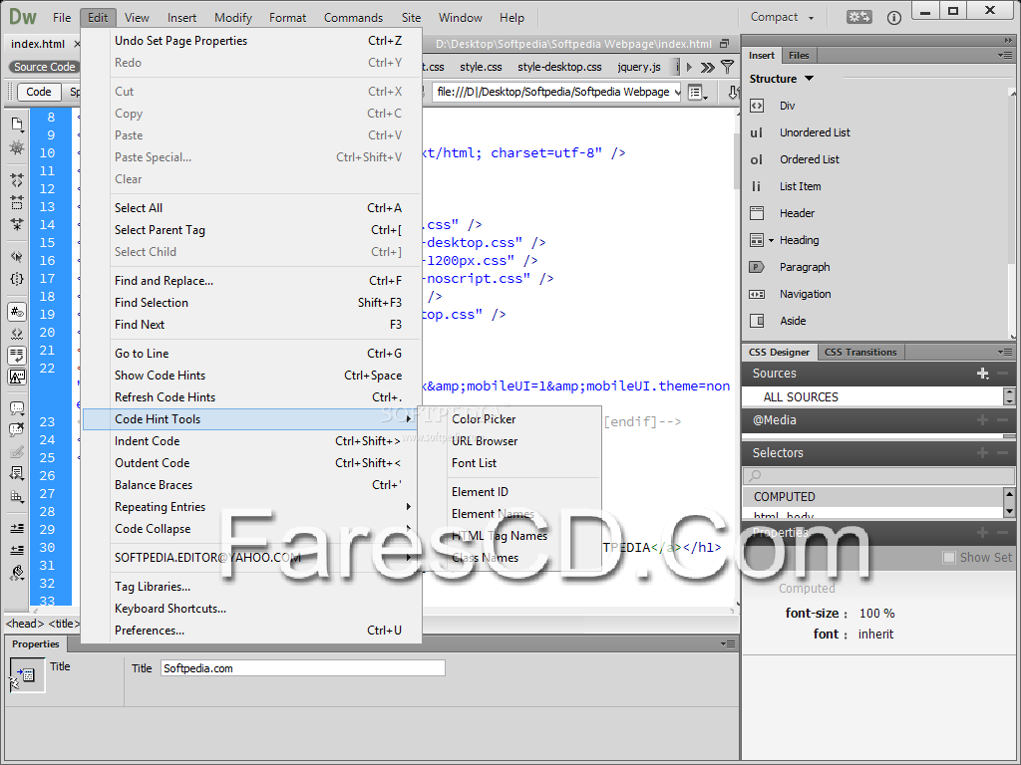The width and height of the screenshot is (1021, 765).
Task: Expand the Repeating Entries submenu arrow
Action: [x=408, y=507]
